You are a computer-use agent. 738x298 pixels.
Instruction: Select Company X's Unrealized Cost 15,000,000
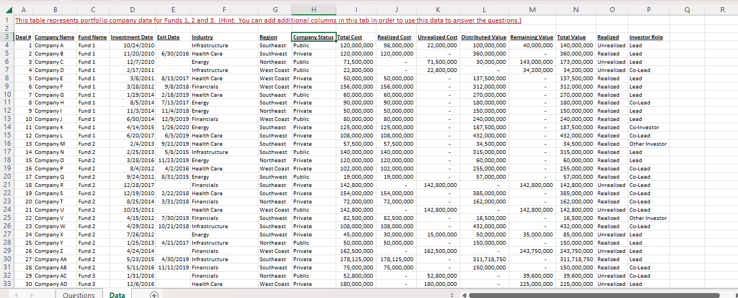[438, 234]
